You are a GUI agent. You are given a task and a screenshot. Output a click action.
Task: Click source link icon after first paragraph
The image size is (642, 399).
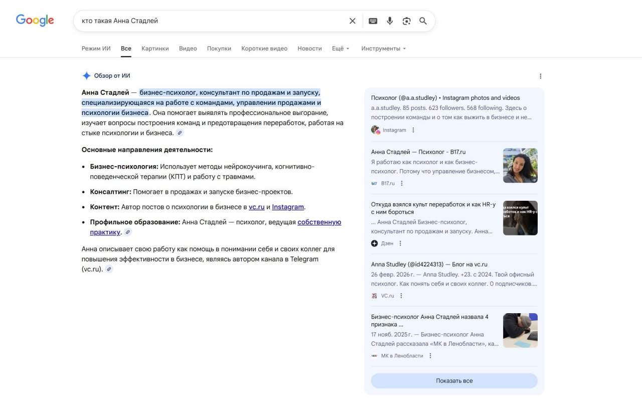coord(180,133)
